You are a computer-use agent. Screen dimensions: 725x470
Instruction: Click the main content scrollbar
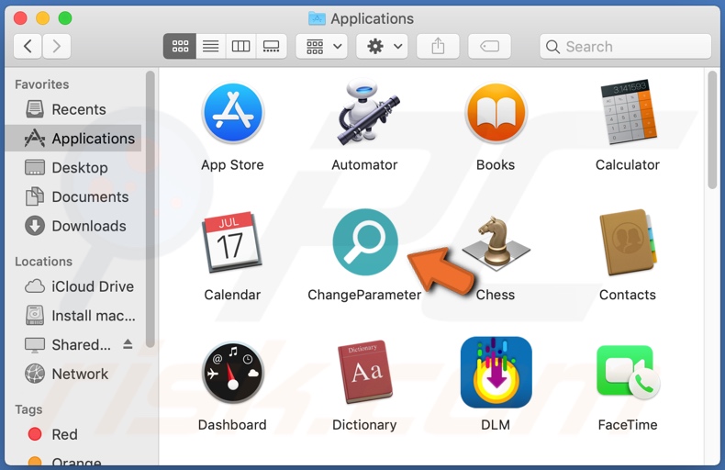[x=712, y=129]
